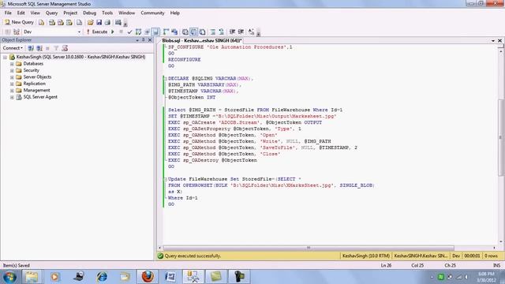
Task: Open the Object Explorer window position menu
Action: pos(137,40)
